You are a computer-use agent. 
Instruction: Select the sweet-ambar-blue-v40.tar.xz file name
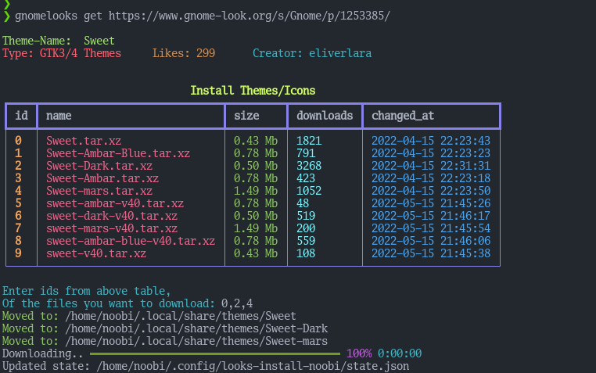coord(131,241)
